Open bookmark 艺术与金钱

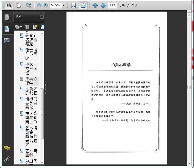click(31, 153)
